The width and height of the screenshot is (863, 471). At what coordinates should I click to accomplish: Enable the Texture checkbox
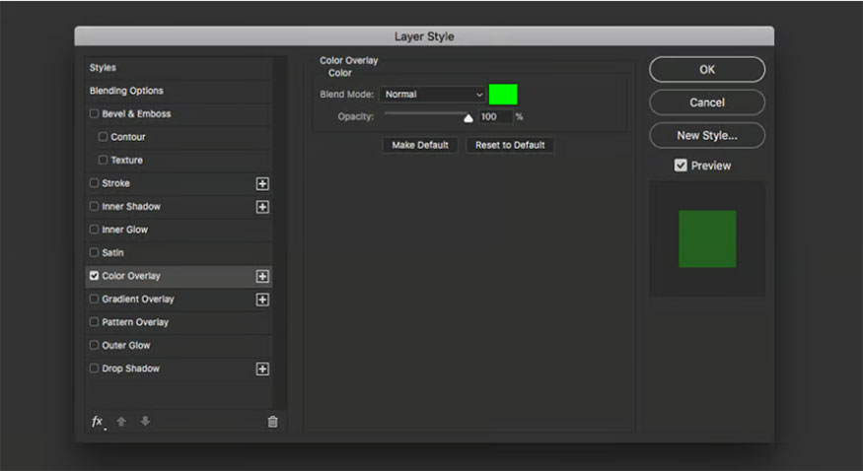(103, 160)
